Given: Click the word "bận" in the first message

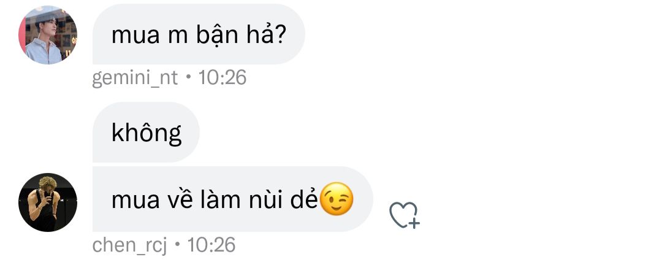Looking at the screenshot, I should (213, 34).
